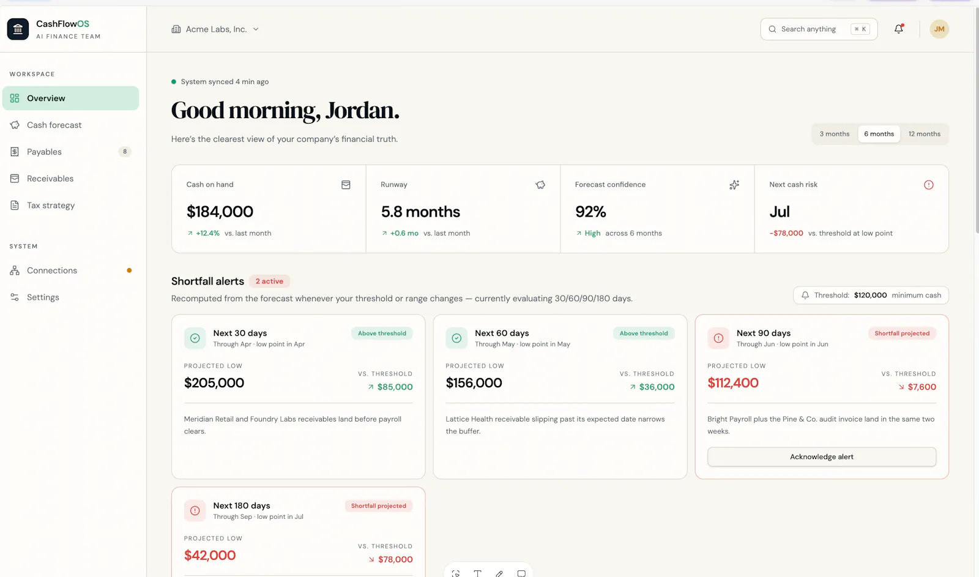
Task: Select the pencil tool in the bottom floating toolbar
Action: click(499, 573)
